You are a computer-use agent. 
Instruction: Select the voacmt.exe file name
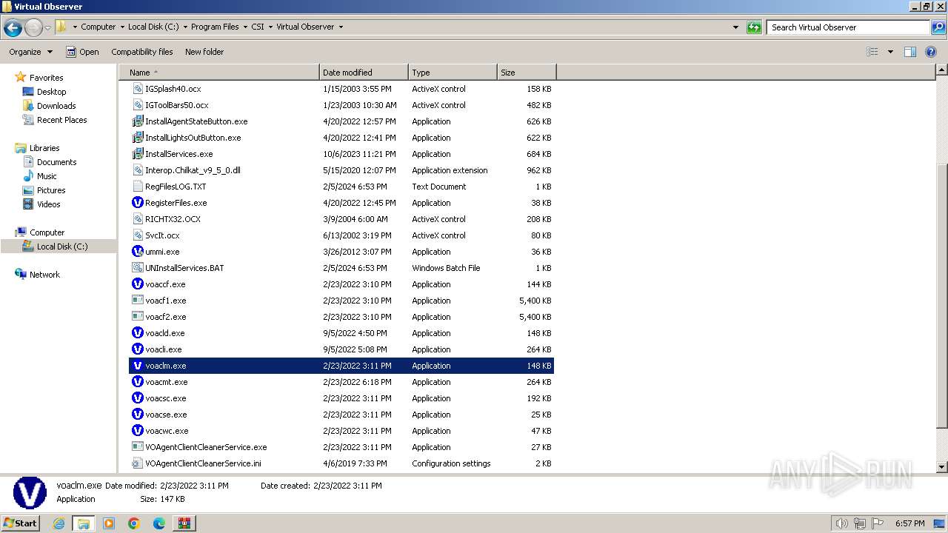[167, 382]
